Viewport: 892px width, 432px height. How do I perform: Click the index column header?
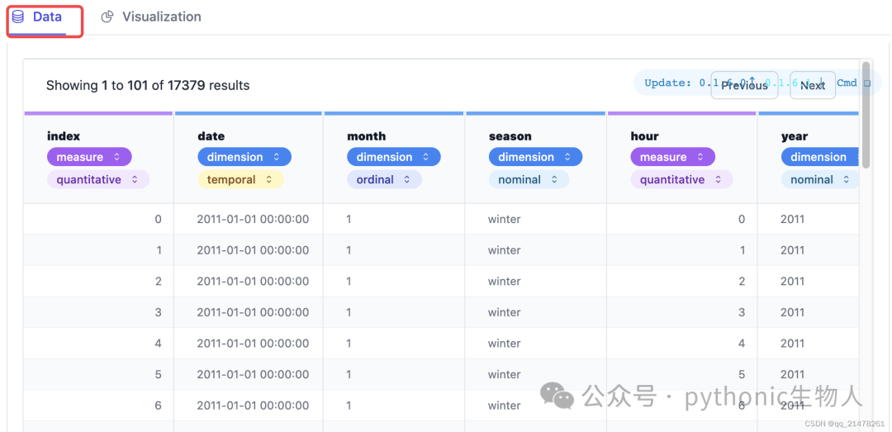pyautogui.click(x=63, y=136)
